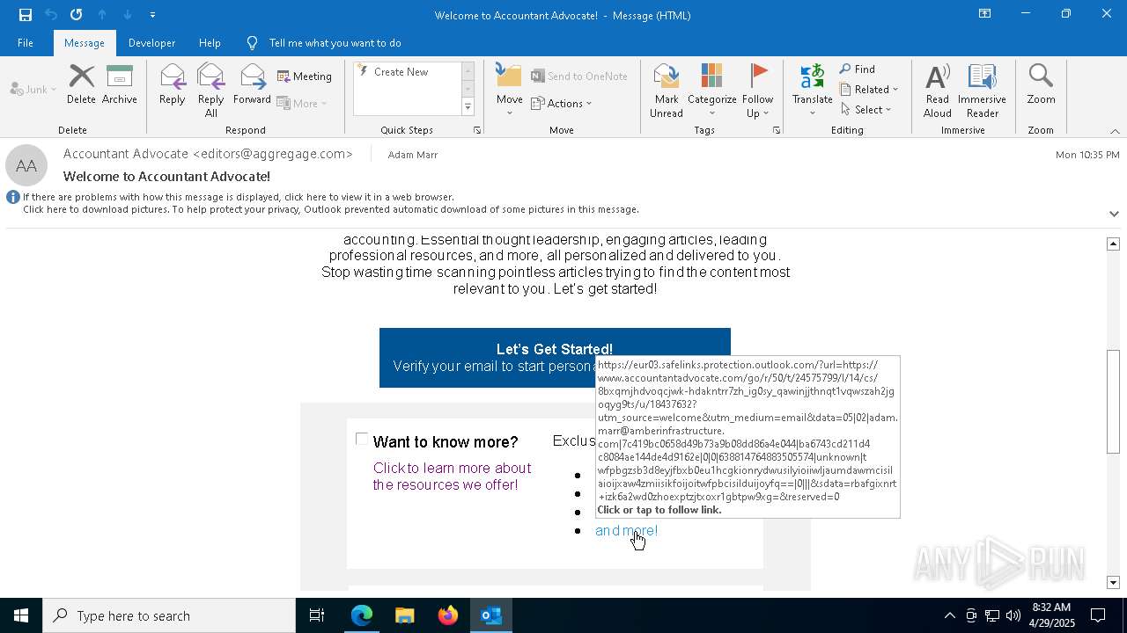Click Reply All
Image resolution: width=1127 pixels, height=633 pixels.
(210, 91)
